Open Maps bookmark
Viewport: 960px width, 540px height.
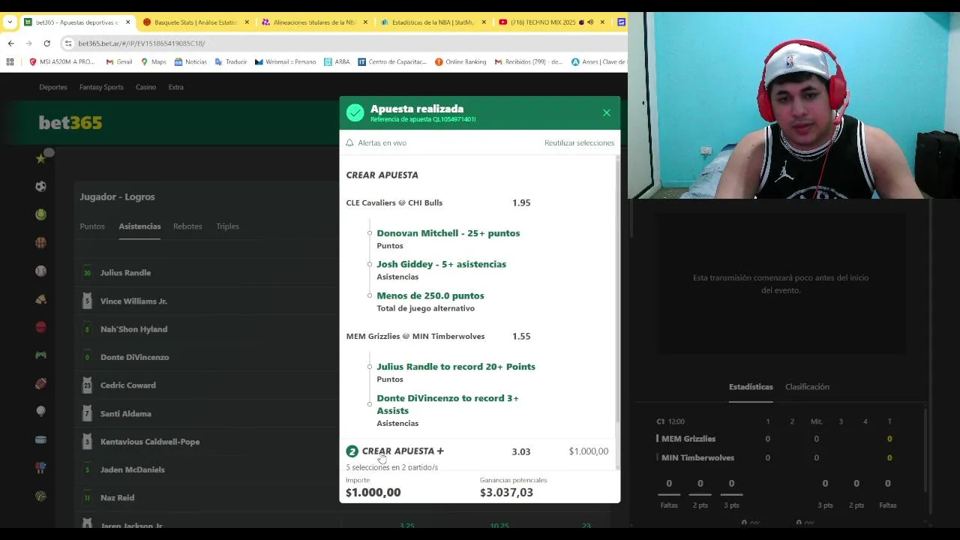point(153,62)
